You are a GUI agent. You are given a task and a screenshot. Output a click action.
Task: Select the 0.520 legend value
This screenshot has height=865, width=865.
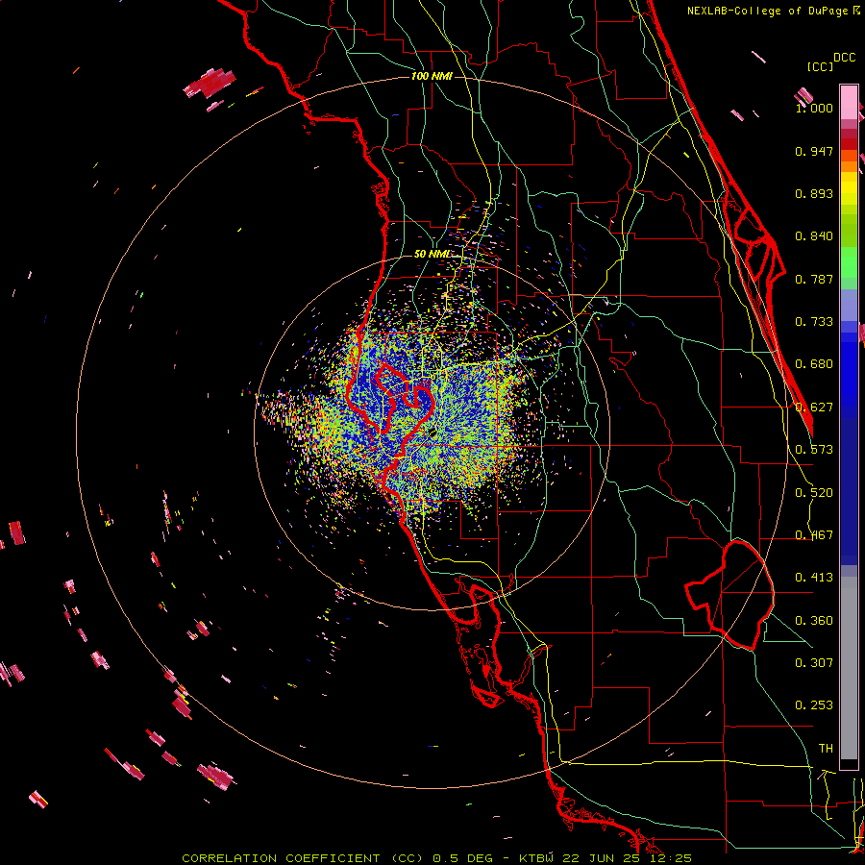point(814,493)
